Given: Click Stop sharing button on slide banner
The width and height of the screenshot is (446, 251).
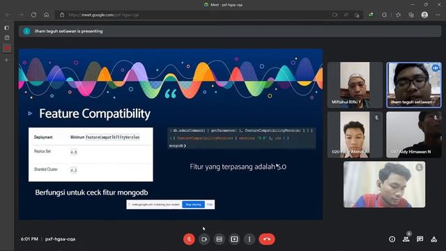Looking at the screenshot, I should [193, 204].
